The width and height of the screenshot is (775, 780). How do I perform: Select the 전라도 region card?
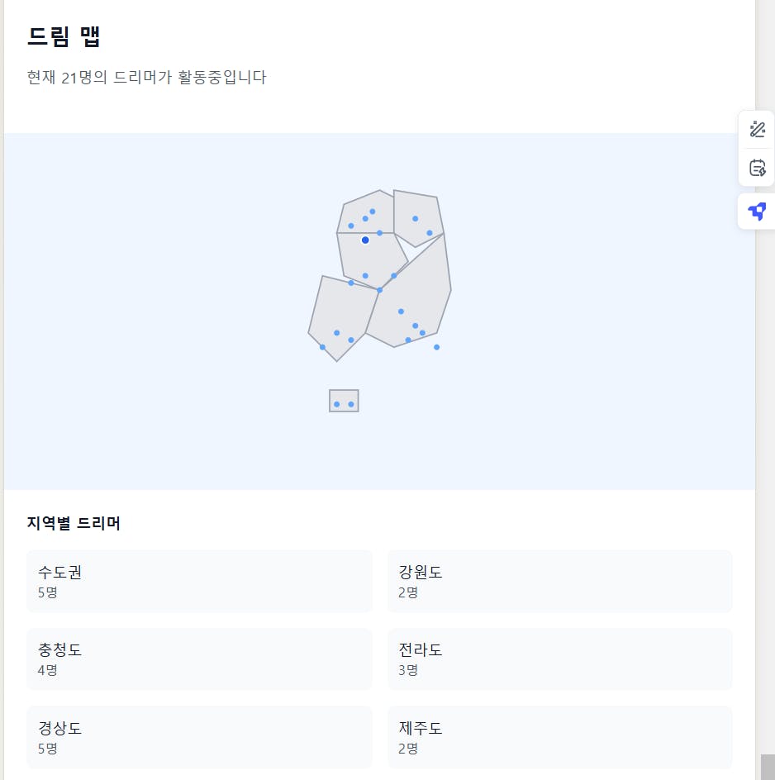coord(559,659)
